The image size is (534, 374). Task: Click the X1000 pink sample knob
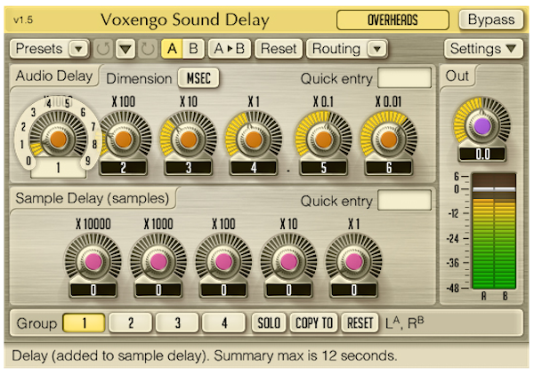tap(158, 261)
